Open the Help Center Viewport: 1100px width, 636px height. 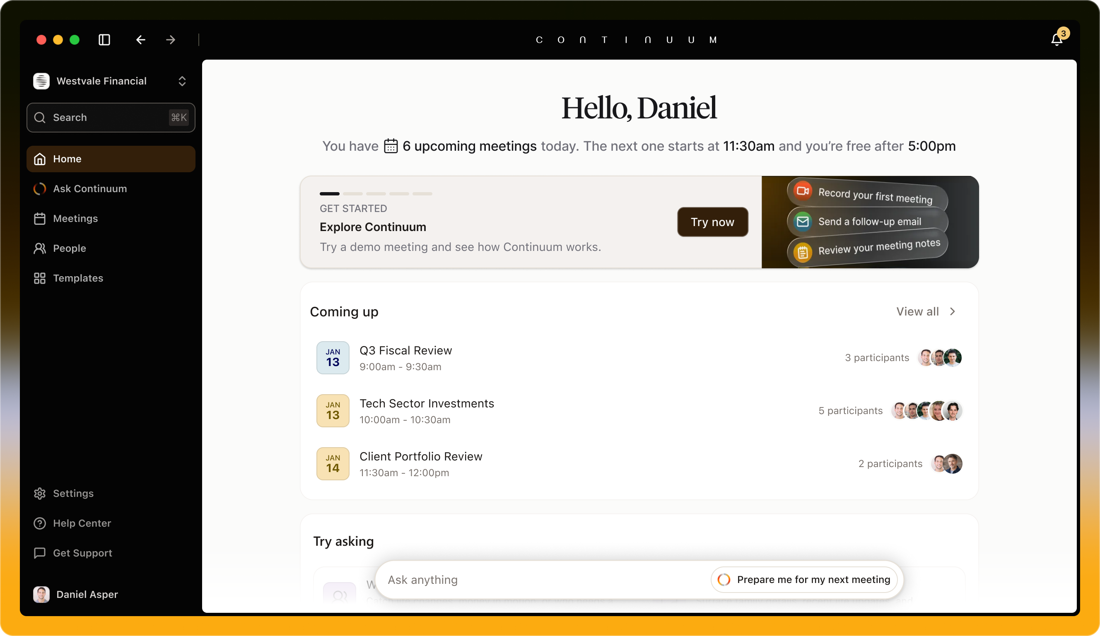pos(82,523)
